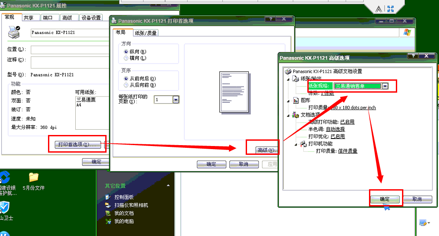The image size is (439, 236).
Task: Collapse the 纸张/输出 tree node
Action: tap(288, 79)
